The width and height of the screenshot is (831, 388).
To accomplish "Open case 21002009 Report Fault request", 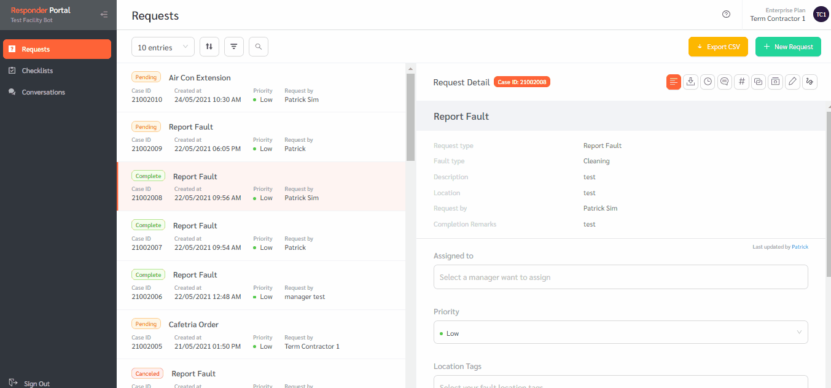I will point(261,137).
